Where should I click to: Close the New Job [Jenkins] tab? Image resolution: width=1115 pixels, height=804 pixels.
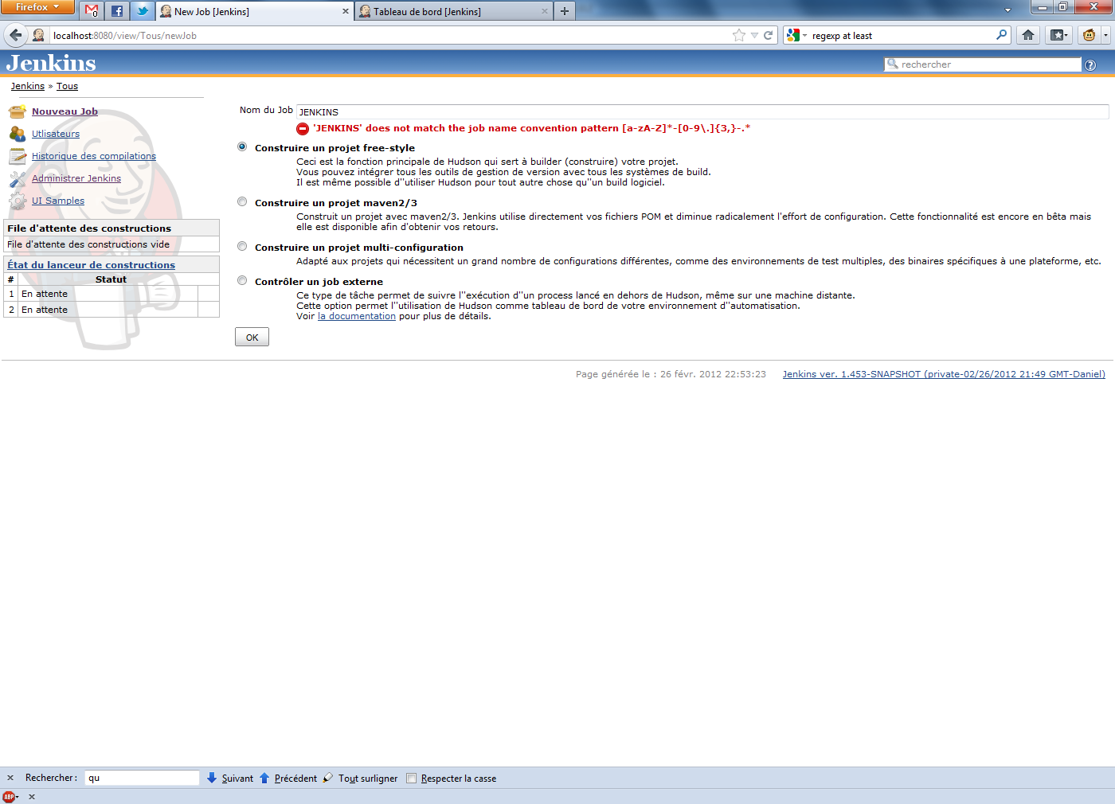[345, 11]
